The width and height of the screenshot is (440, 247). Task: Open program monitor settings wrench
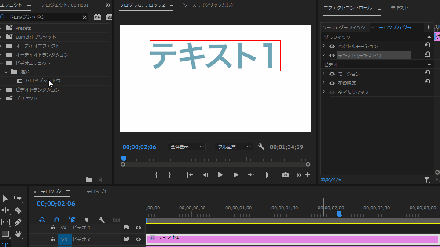click(x=261, y=147)
